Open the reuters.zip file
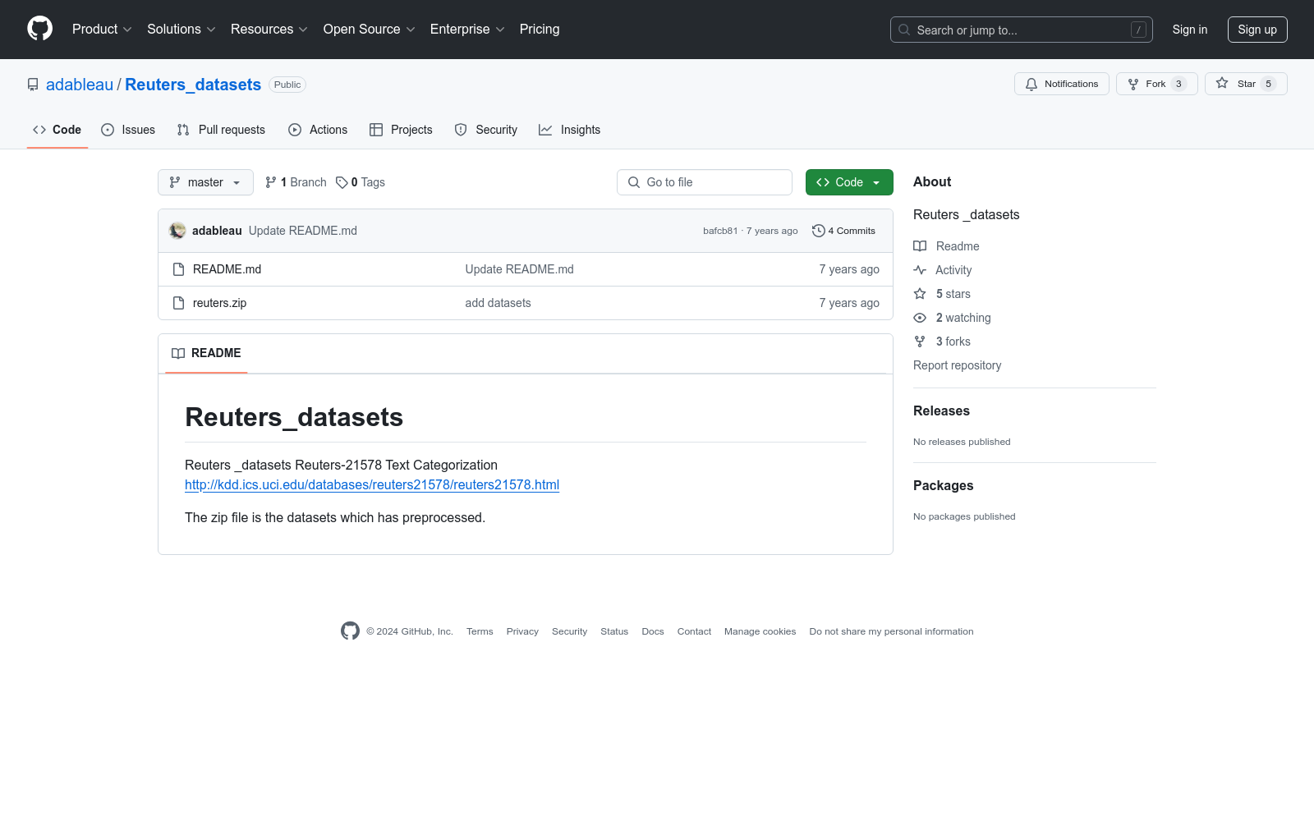1314x821 pixels. [219, 303]
